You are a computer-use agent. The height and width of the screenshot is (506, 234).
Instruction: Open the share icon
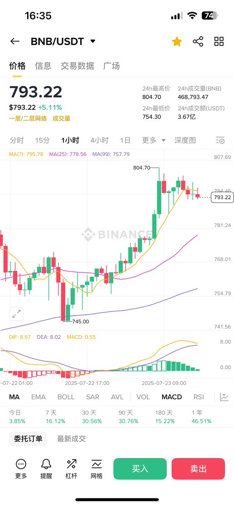[198, 41]
